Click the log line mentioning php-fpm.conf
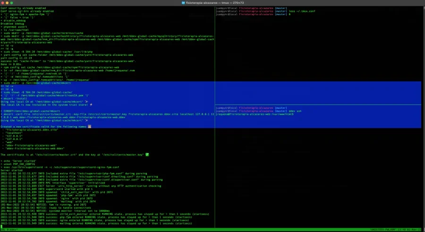Screen dimensions: 425x232 pos(74,174)
